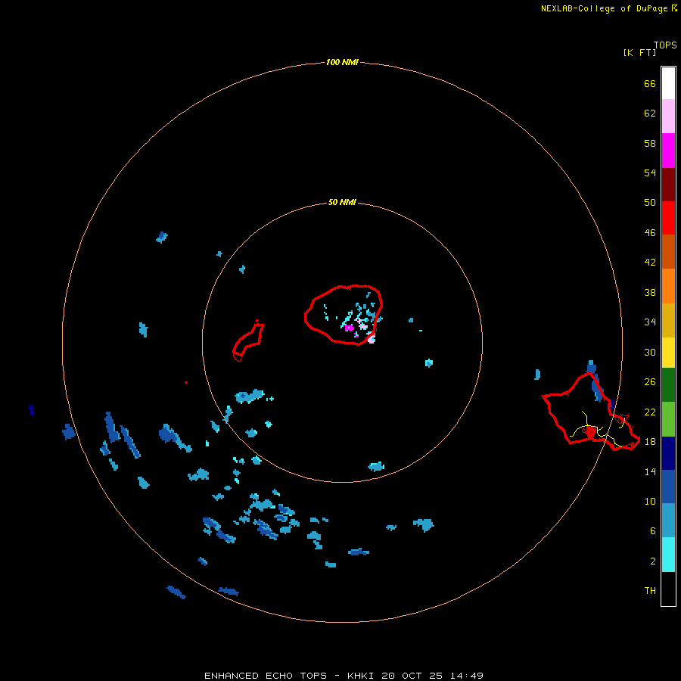Viewport: 681px width, 681px height.
Task: Click the dark orange 42 kft swatch
Action: click(668, 251)
